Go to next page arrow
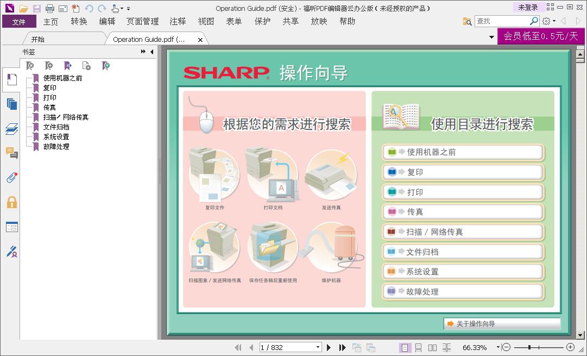The height and width of the screenshot is (356, 587). coord(329,347)
